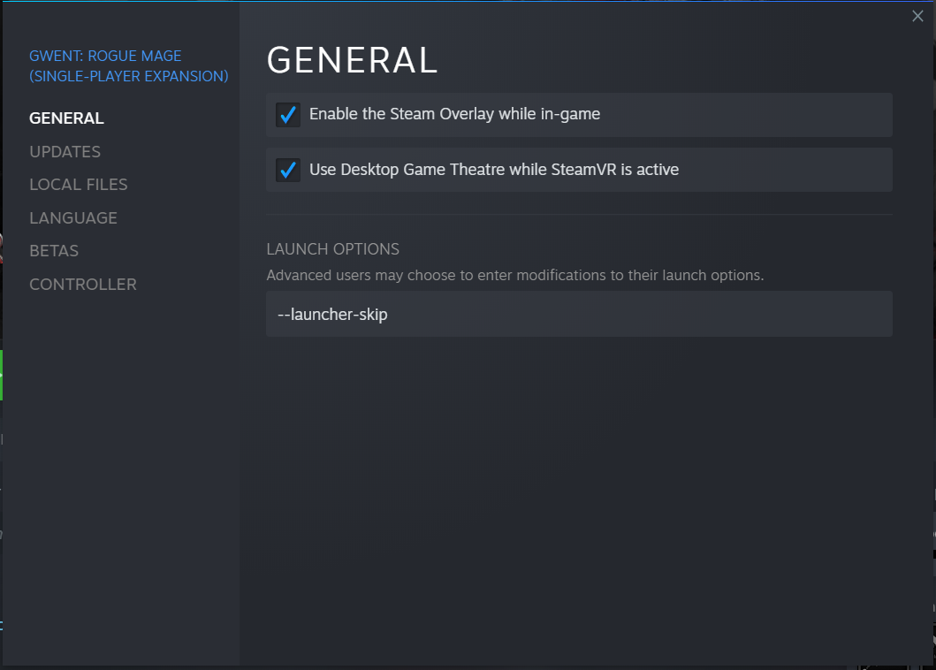The width and height of the screenshot is (936, 670).
Task: Click the "Use Desktop Game Theatre" option label
Action: click(x=493, y=170)
